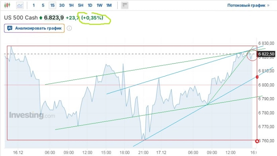Image resolution: width=277 pixels, height=156 pixels.
Task: Open the news panel icon in the toolbar
Action: tap(125, 5)
